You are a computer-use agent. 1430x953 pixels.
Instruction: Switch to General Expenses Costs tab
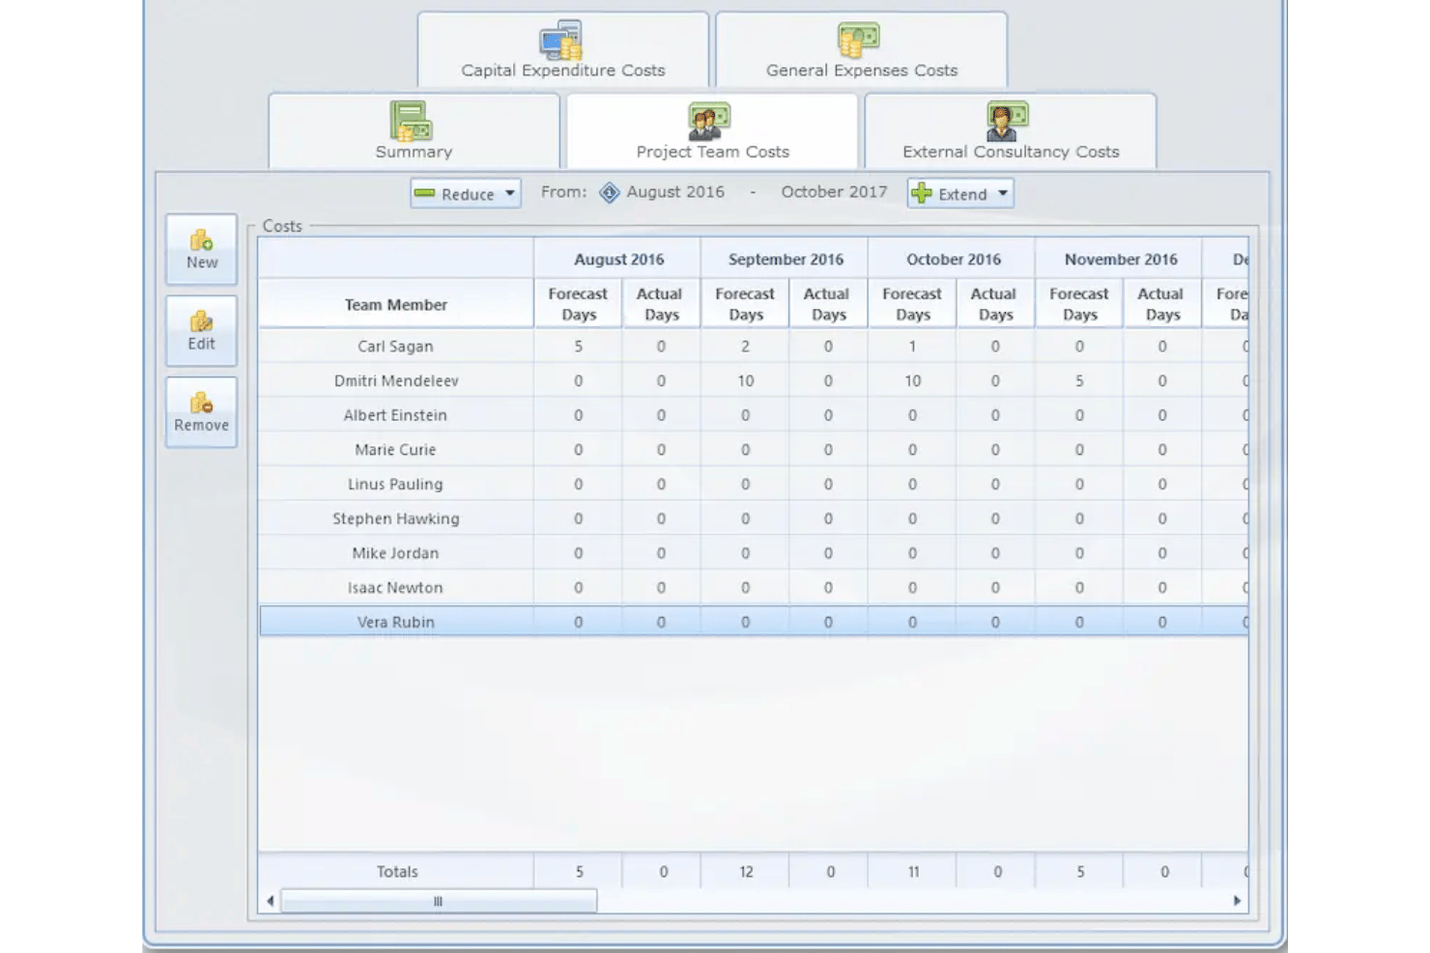click(862, 50)
